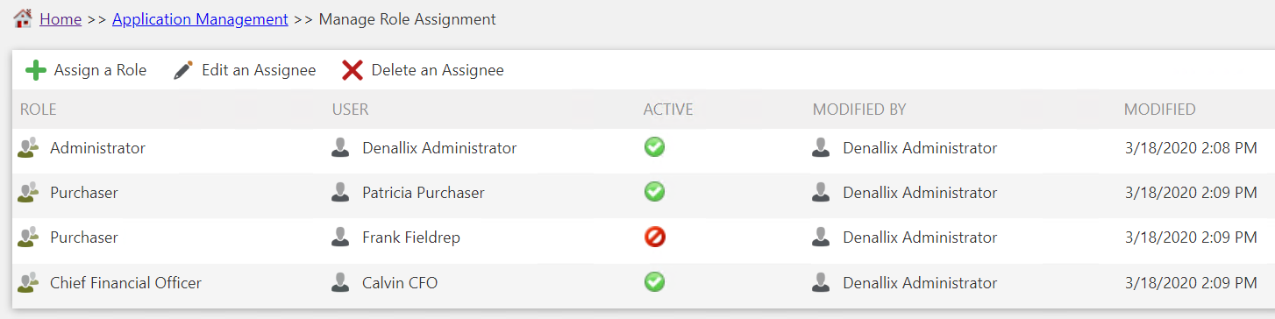Select the role icon beside Administrator
This screenshot has height=319, width=1275.
coord(28,148)
